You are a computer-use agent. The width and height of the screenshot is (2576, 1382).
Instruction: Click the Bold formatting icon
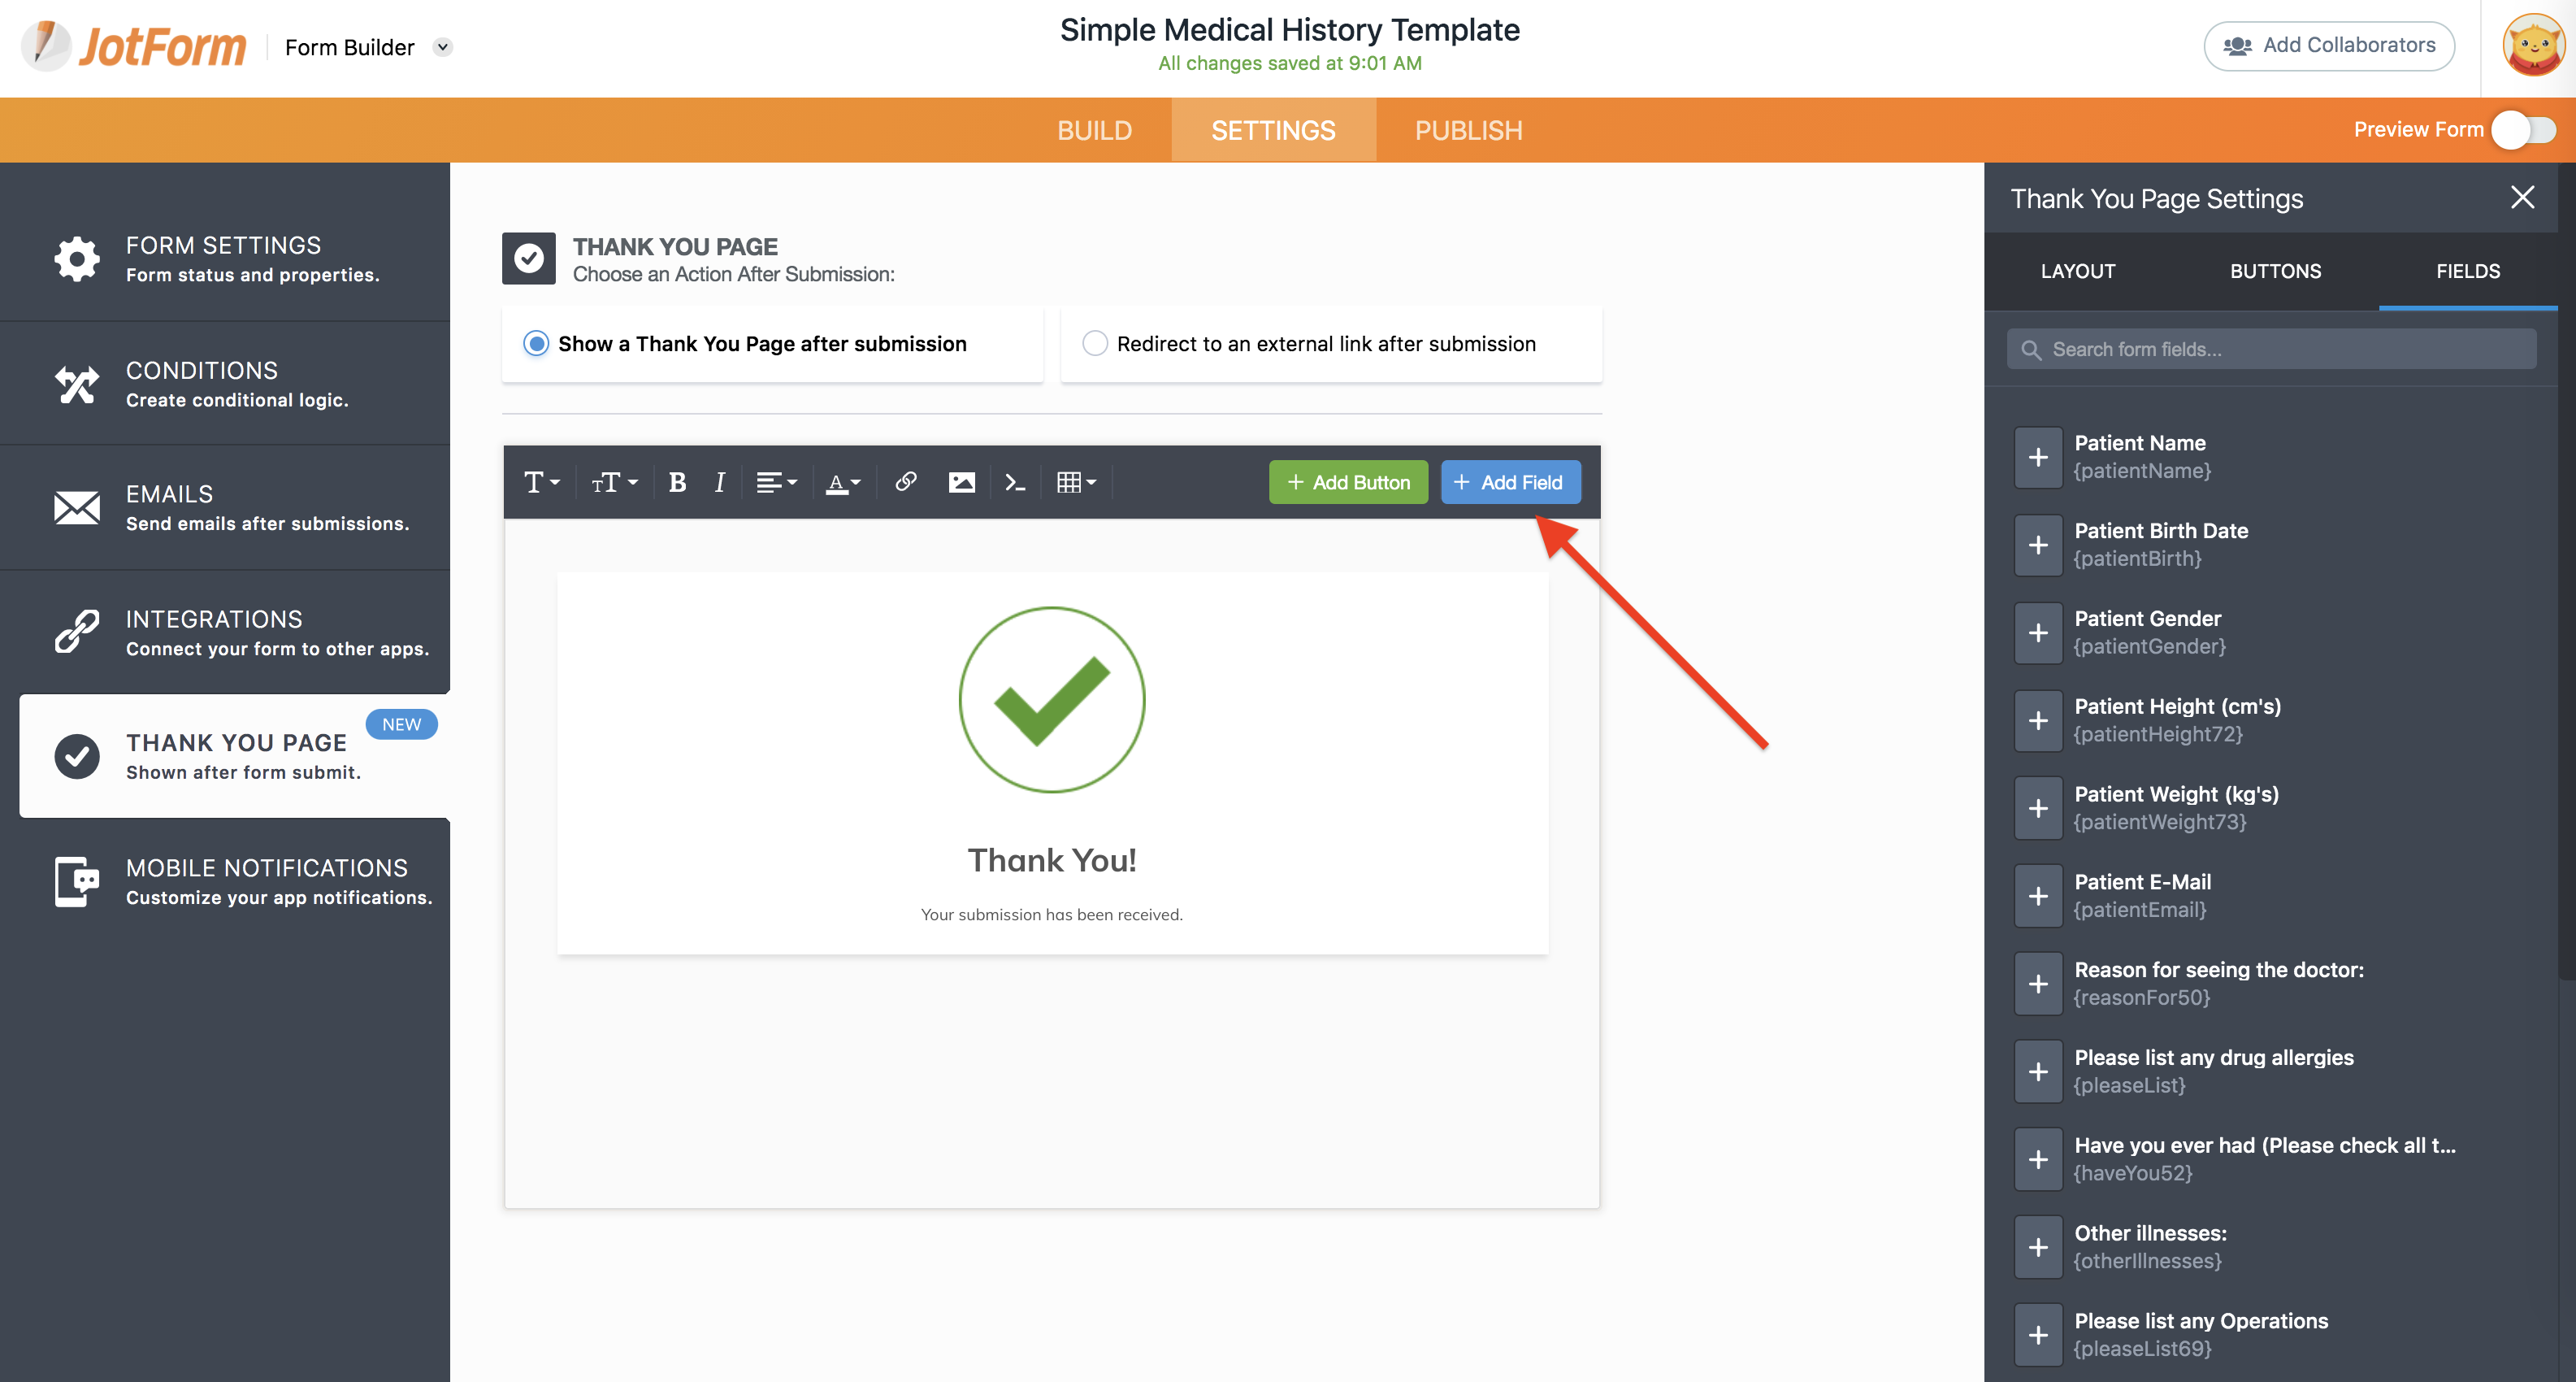point(677,482)
